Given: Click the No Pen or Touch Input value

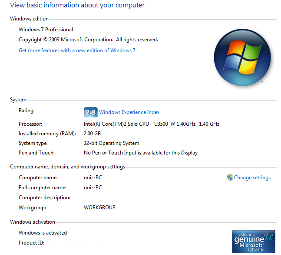Looking at the screenshot, I should pyautogui.click(x=141, y=153).
